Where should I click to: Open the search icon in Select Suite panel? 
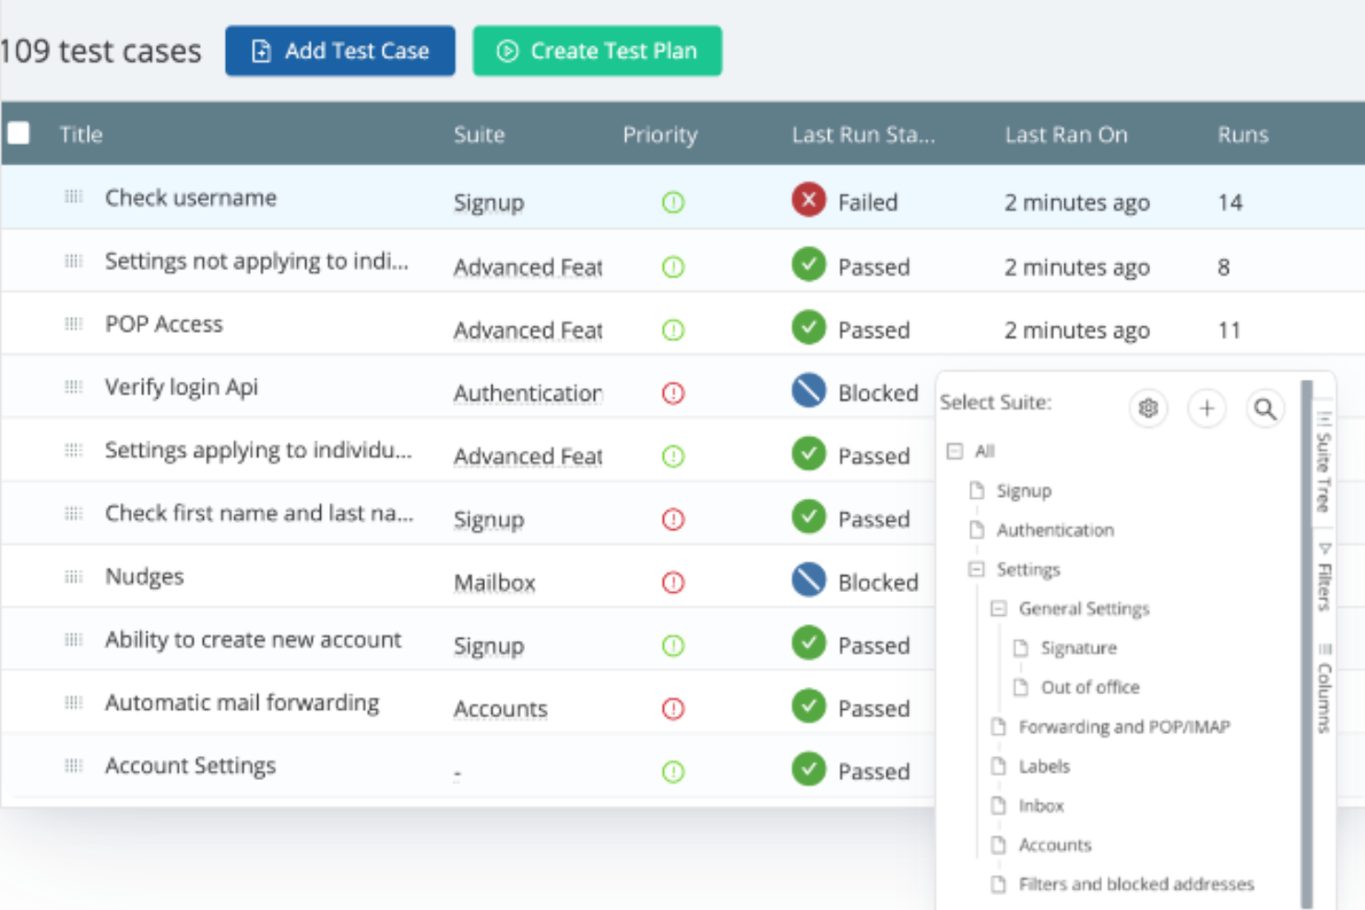click(1265, 408)
